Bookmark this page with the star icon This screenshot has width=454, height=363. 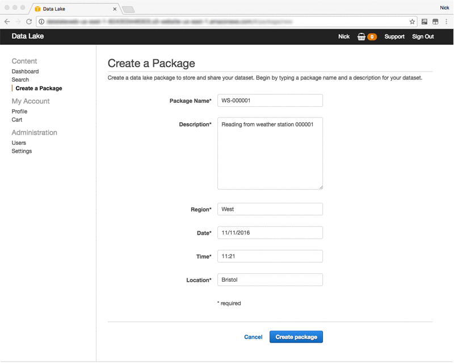(413, 21)
